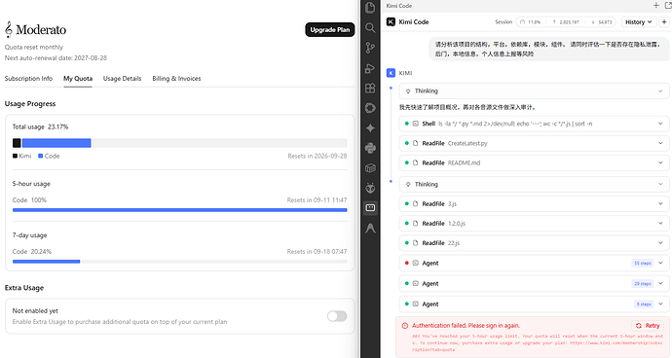Click the error alert icon in authentication message
Image resolution: width=672 pixels, height=358 pixels.
405,326
